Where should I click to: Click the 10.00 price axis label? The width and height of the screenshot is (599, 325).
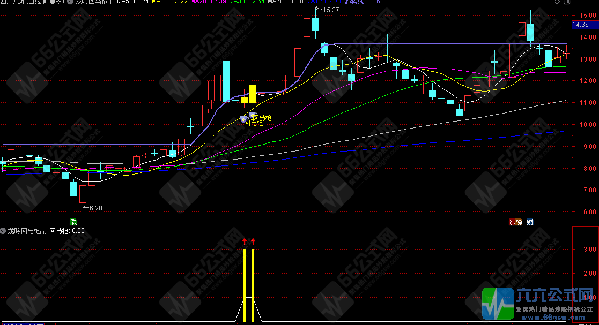coord(588,125)
